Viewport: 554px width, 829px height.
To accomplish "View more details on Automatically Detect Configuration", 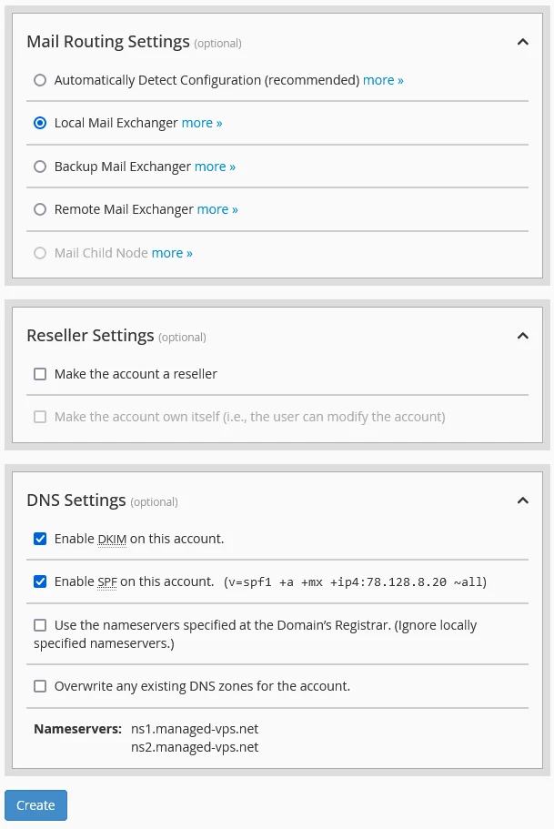I will tap(383, 80).
